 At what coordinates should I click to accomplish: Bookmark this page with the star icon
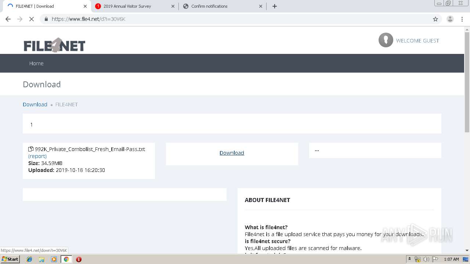pyautogui.click(x=435, y=19)
